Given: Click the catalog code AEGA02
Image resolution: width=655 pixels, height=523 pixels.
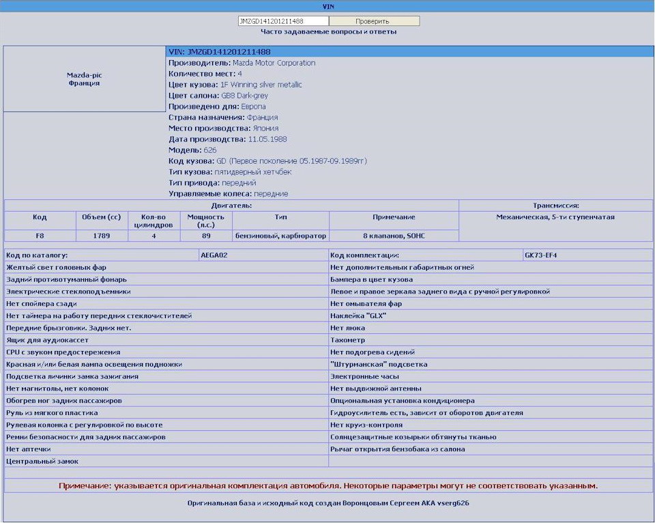Looking at the screenshot, I should click(x=263, y=255).
